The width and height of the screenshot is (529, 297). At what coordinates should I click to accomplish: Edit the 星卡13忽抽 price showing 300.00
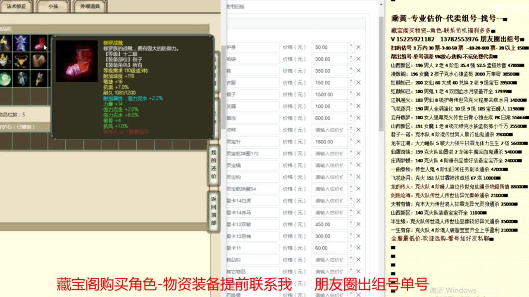click(329, 236)
